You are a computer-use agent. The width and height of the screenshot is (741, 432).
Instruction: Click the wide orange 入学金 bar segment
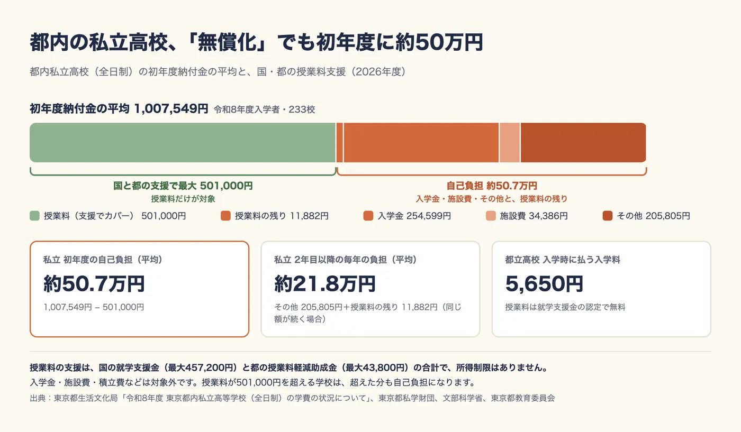(421, 143)
